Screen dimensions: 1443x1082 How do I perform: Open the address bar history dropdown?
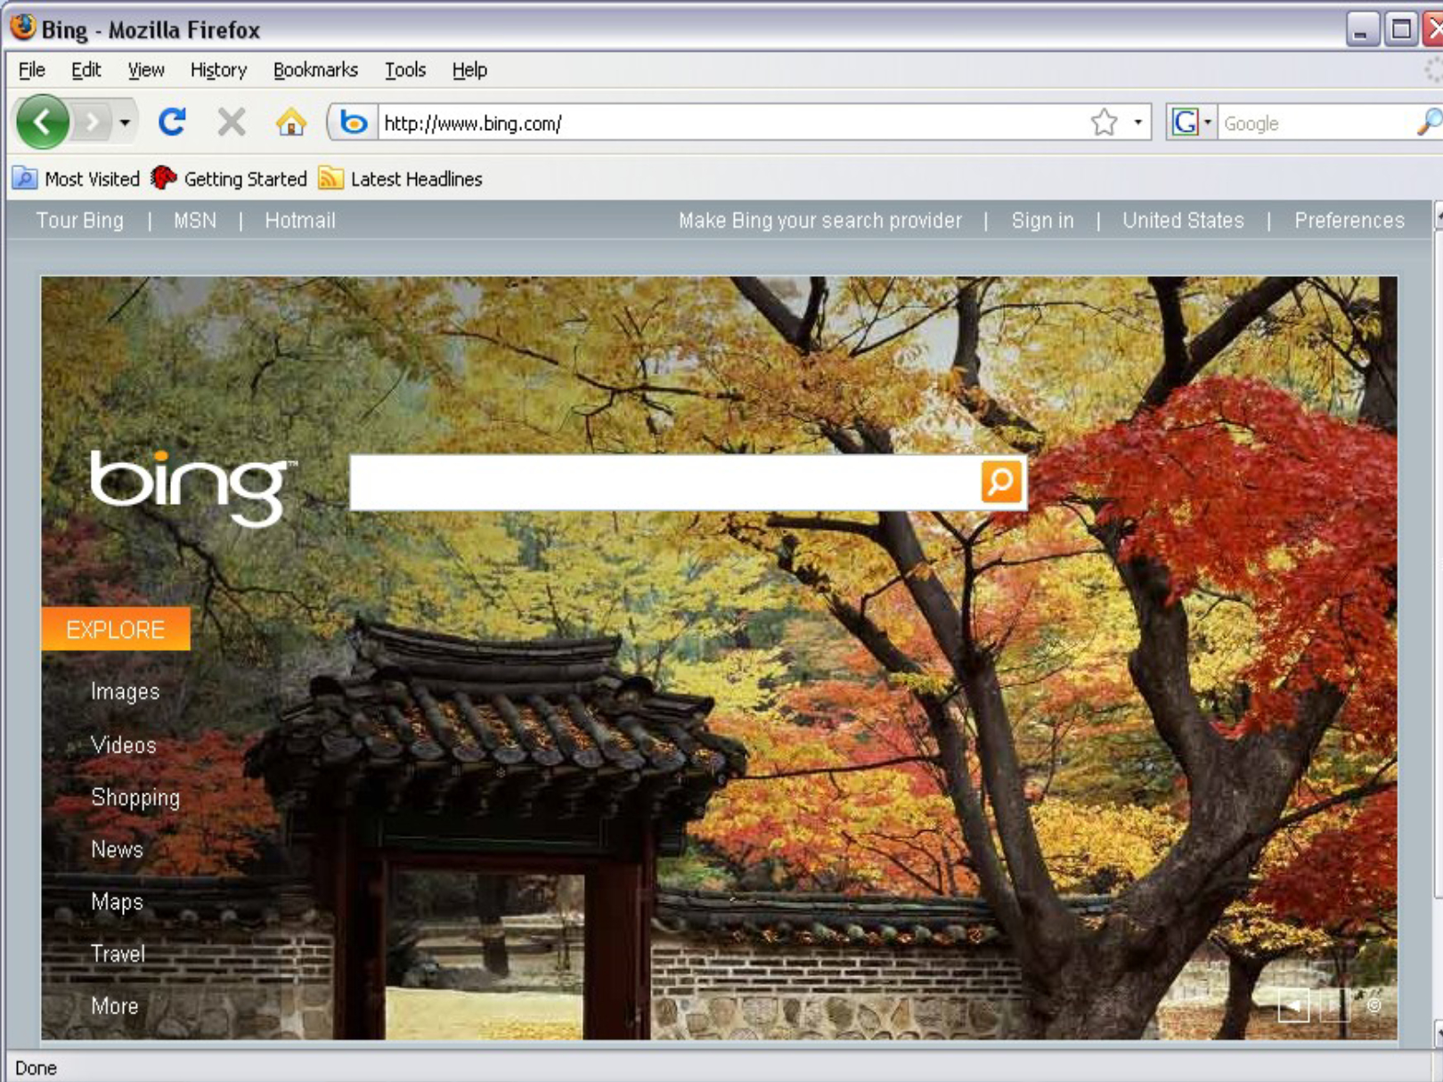(1137, 122)
